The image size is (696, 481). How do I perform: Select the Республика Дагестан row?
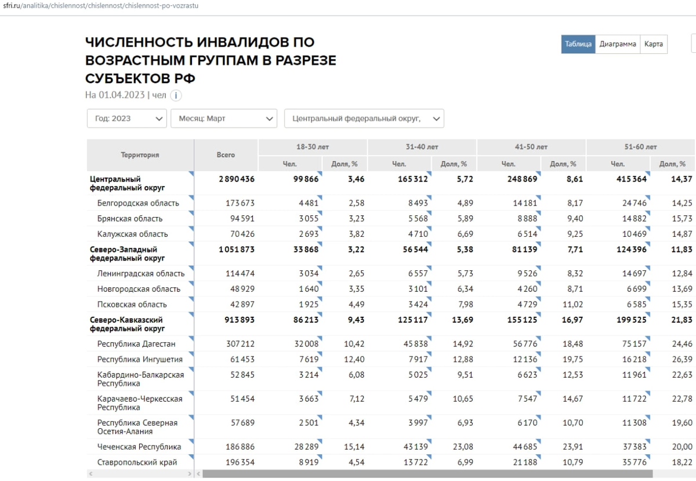coord(391,343)
